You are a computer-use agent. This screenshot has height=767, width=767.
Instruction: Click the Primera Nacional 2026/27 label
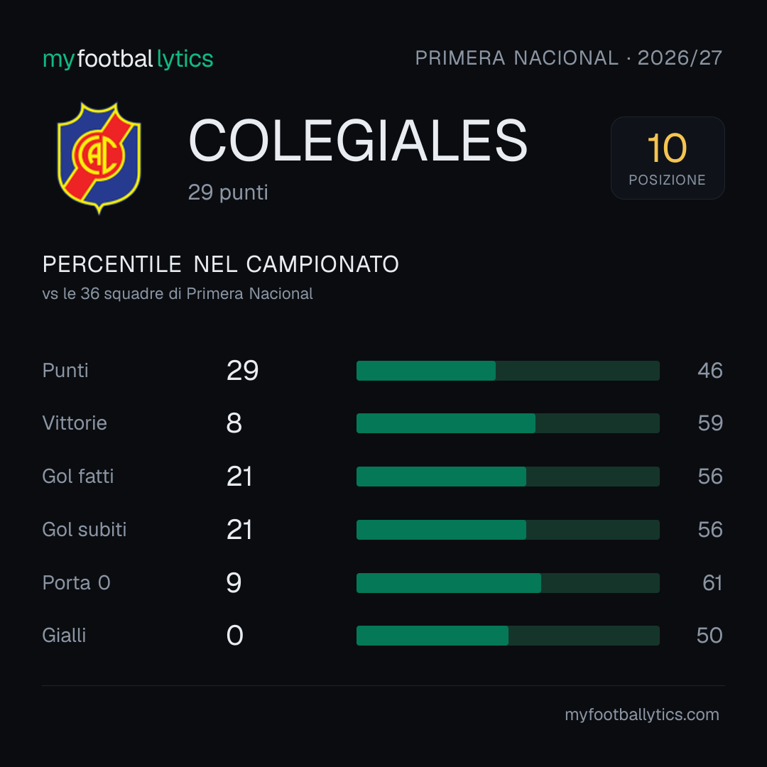[x=568, y=58]
